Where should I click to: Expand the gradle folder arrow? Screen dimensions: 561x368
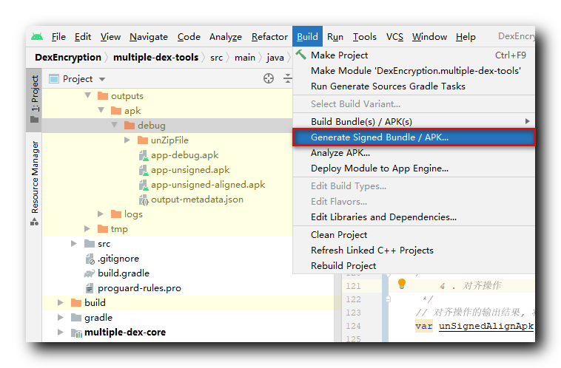tap(61, 317)
